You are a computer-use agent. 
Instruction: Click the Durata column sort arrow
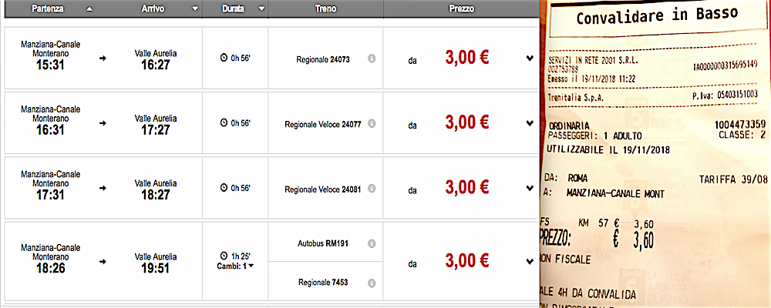pos(261,9)
